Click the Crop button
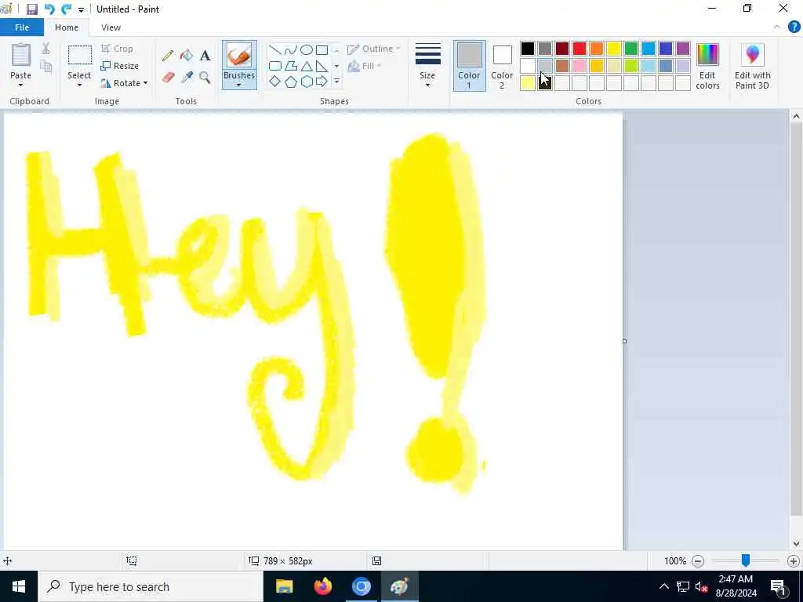The image size is (803, 602). [118, 49]
